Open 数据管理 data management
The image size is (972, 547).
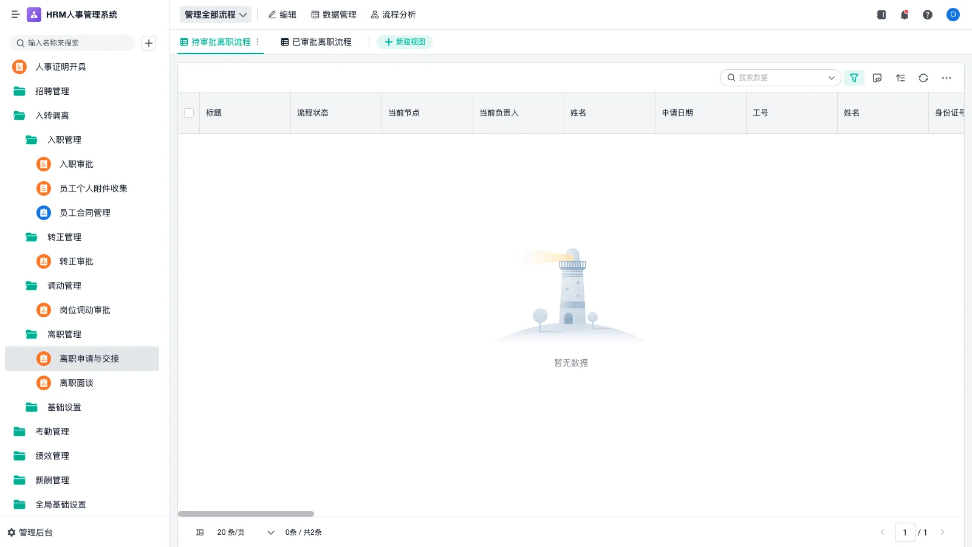[x=335, y=15]
